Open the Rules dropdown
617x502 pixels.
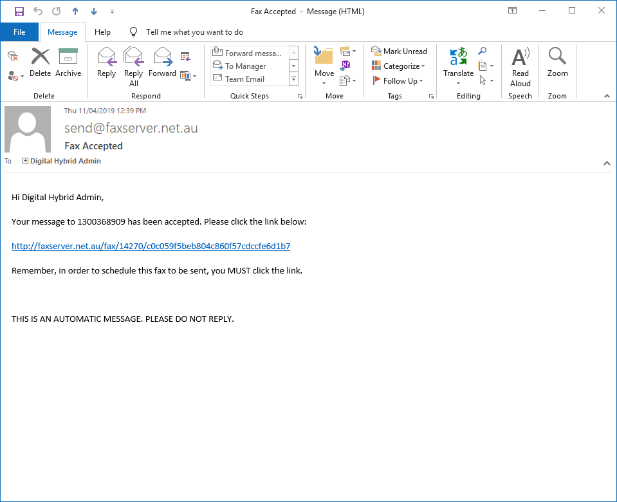pos(347,51)
